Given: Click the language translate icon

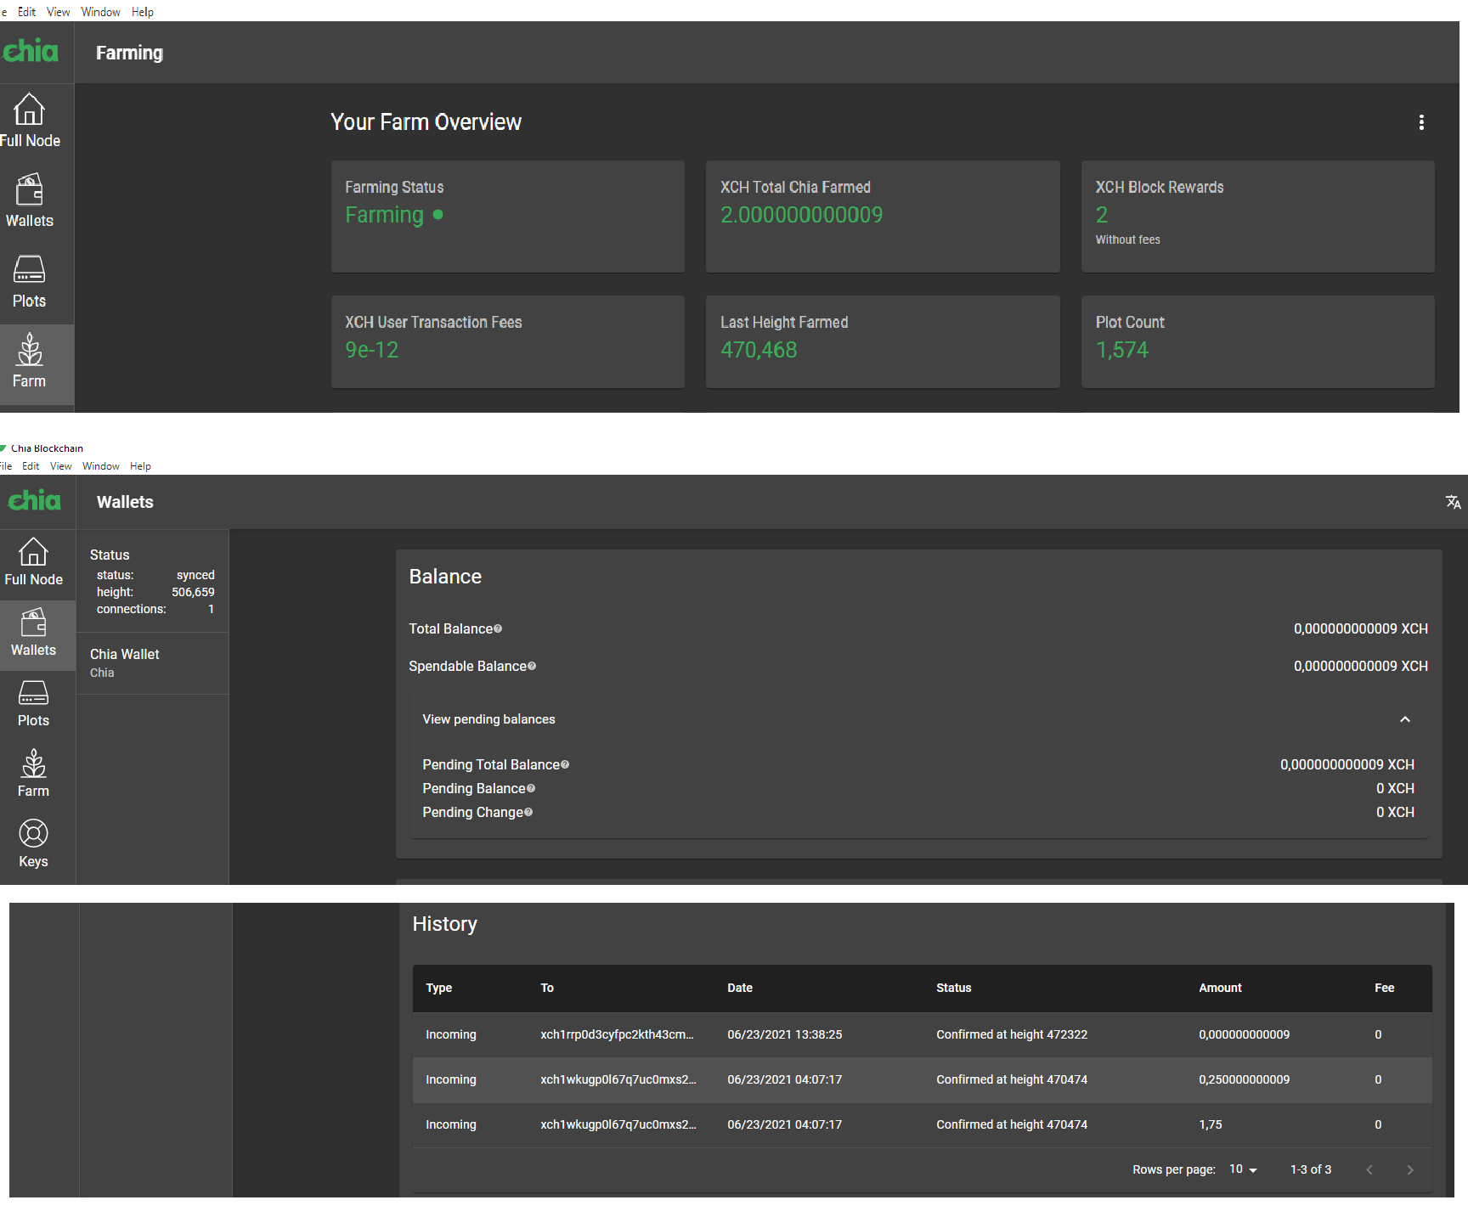Looking at the screenshot, I should (x=1454, y=502).
